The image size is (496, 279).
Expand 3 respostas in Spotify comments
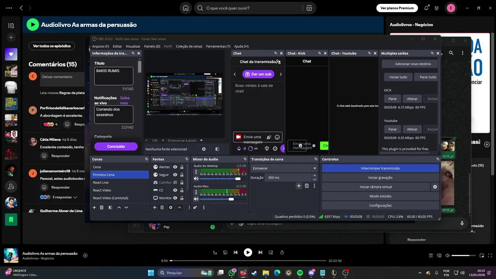(x=65, y=197)
